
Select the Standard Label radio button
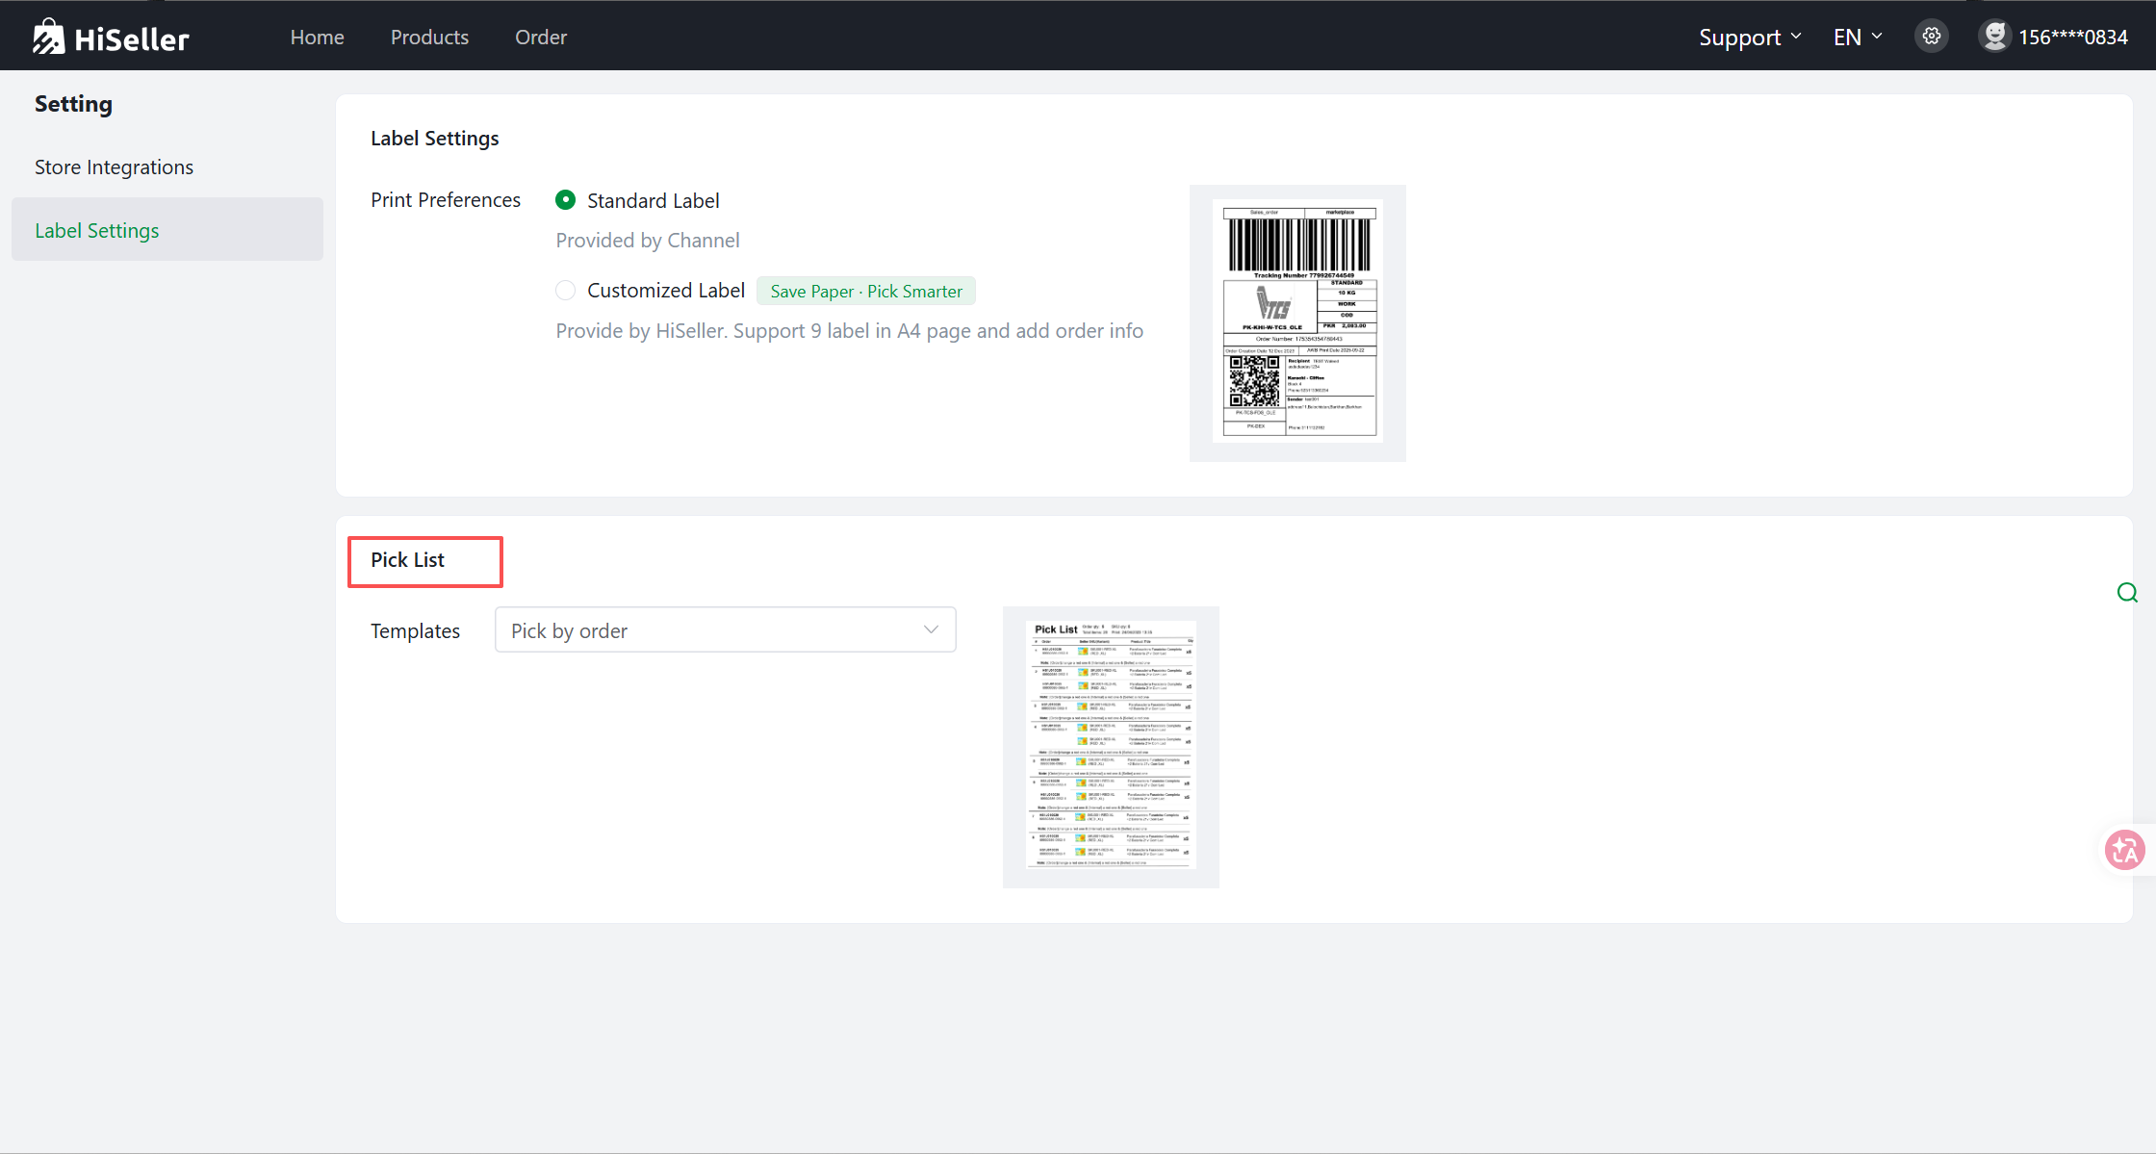(566, 200)
